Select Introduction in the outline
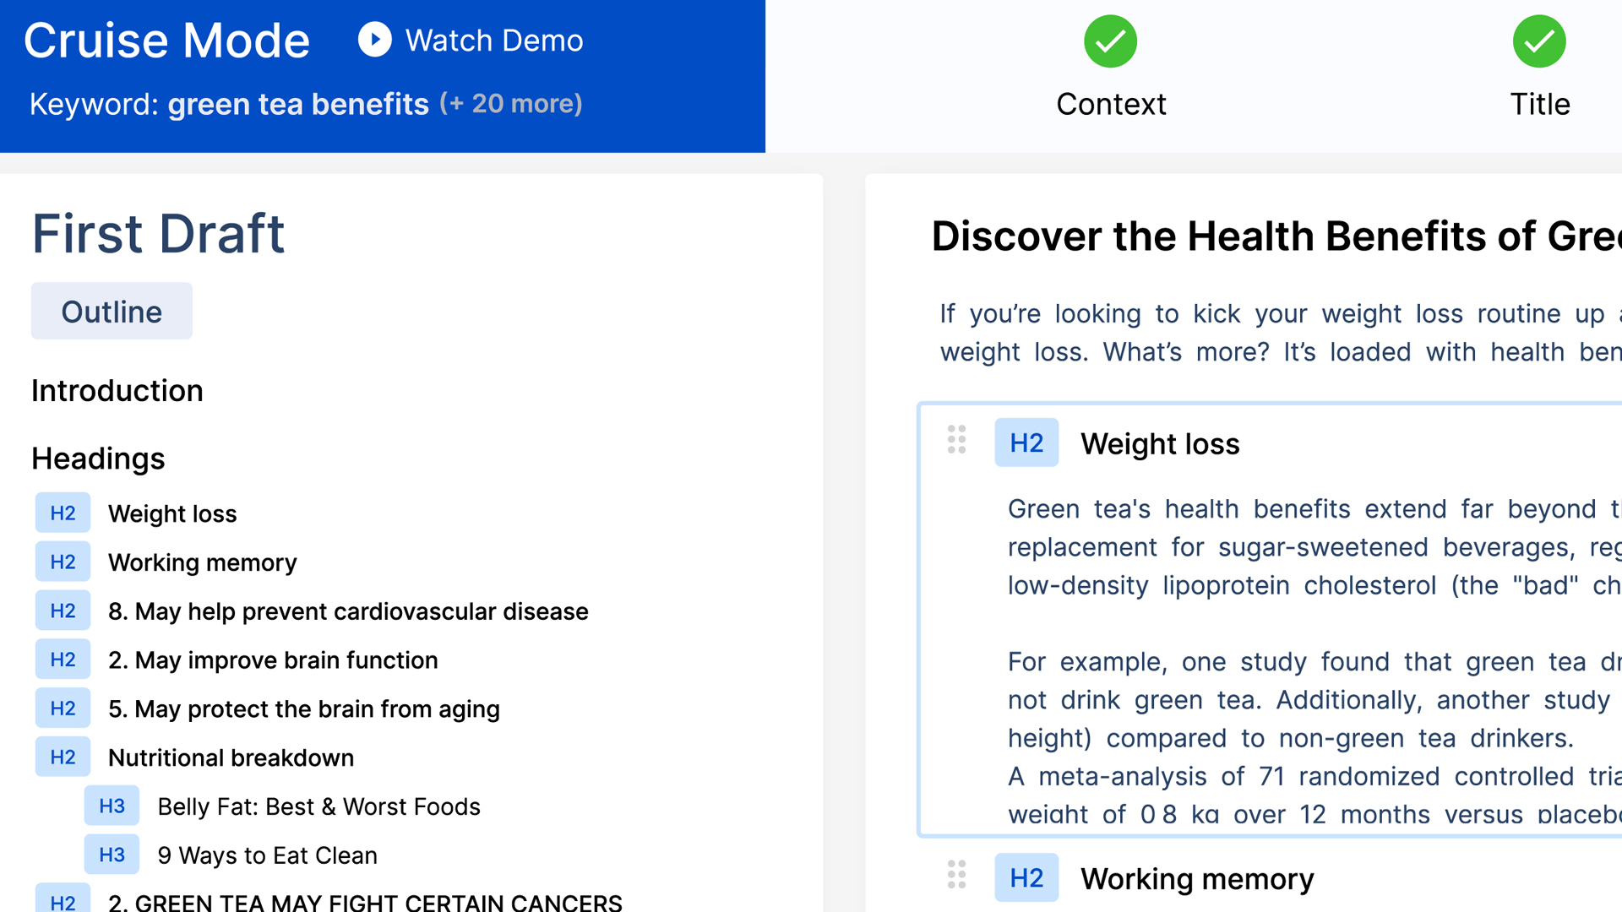The image size is (1622, 912). [x=117, y=390]
